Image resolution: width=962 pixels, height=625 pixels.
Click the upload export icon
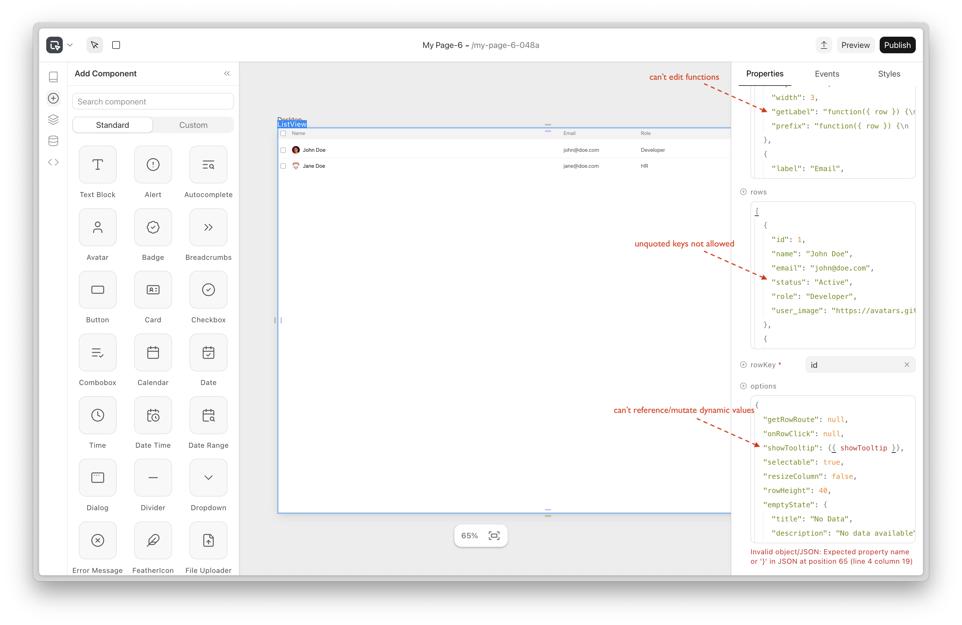pos(824,45)
